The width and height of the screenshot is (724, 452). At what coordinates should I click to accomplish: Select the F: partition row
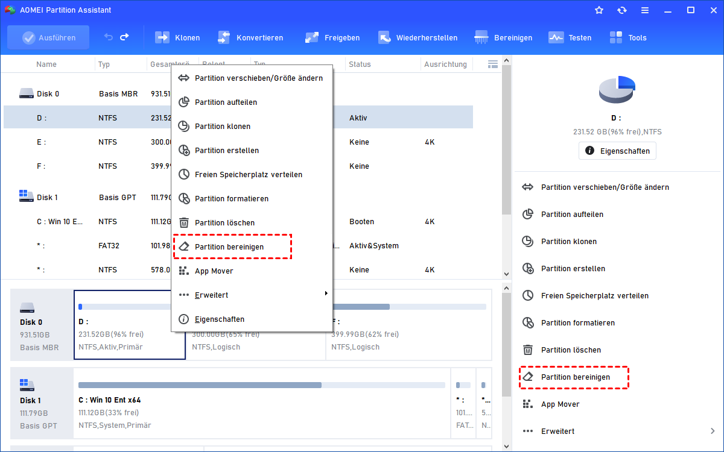[238, 166]
